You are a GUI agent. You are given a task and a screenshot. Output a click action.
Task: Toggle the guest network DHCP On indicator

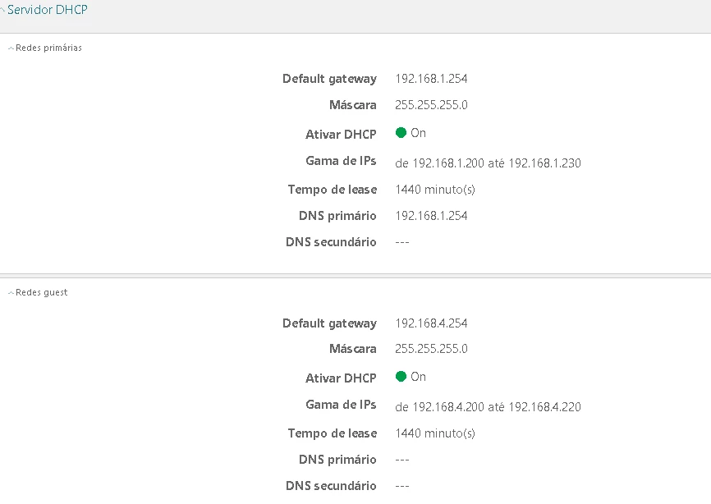[x=418, y=377]
